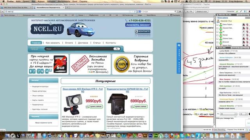This screenshot has width=250, height=140.
Task: Click the microphone icon in Виталий row
Action: 247,42
